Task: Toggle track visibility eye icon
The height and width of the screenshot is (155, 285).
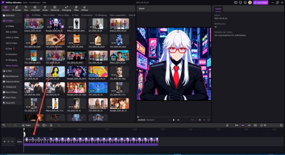Action: pyautogui.click(x=8, y=142)
